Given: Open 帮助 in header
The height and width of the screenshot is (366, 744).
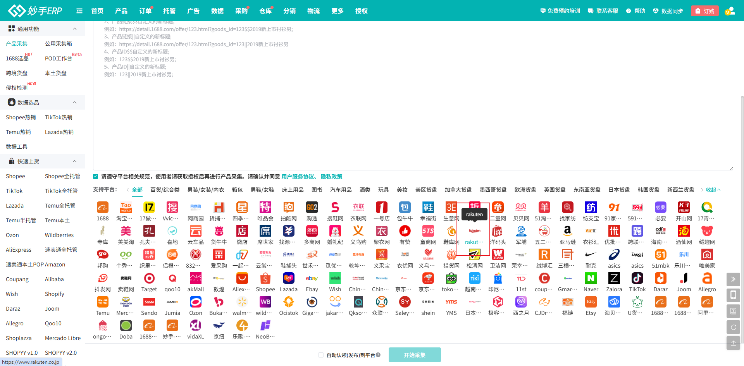Looking at the screenshot, I should [x=635, y=11].
